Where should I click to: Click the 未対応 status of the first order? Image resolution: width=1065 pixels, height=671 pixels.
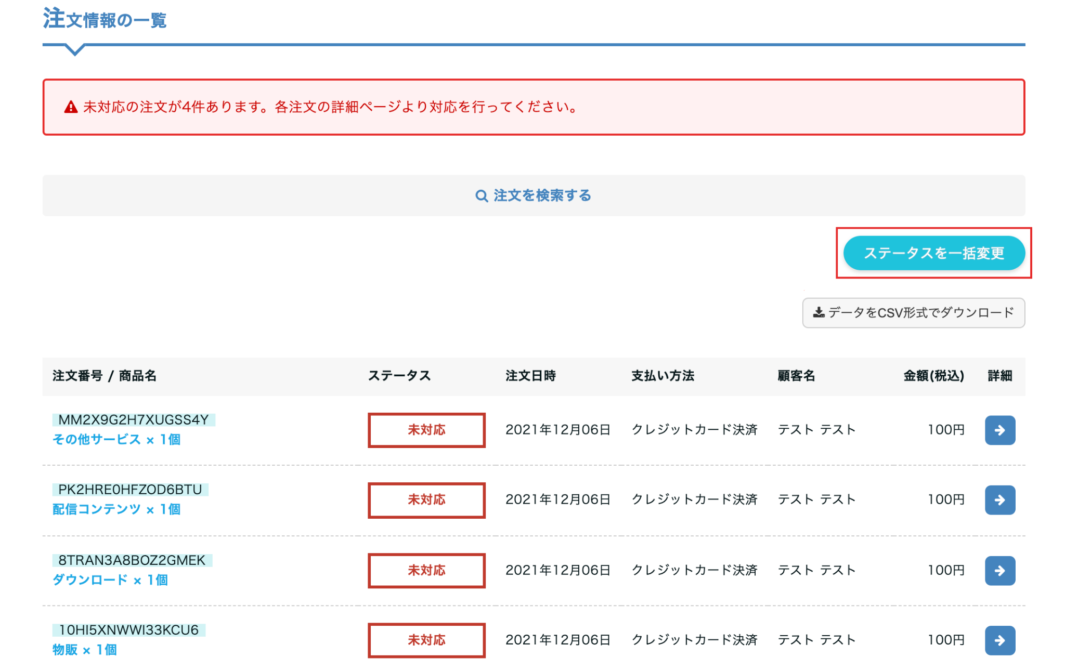426,430
